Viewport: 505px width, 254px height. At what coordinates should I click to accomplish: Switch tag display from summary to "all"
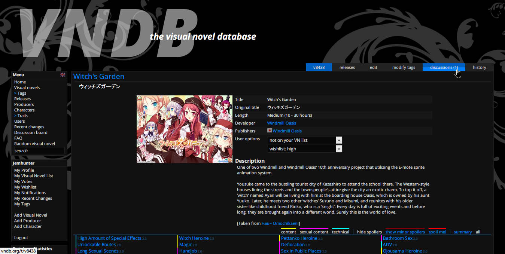[478, 232]
